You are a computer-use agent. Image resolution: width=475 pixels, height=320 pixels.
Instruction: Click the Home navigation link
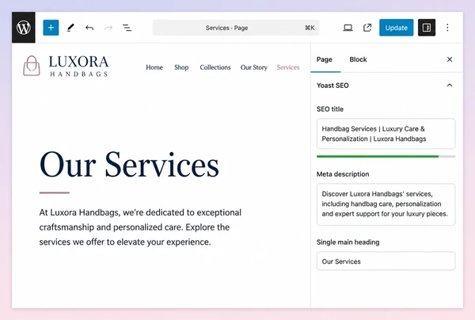click(154, 67)
